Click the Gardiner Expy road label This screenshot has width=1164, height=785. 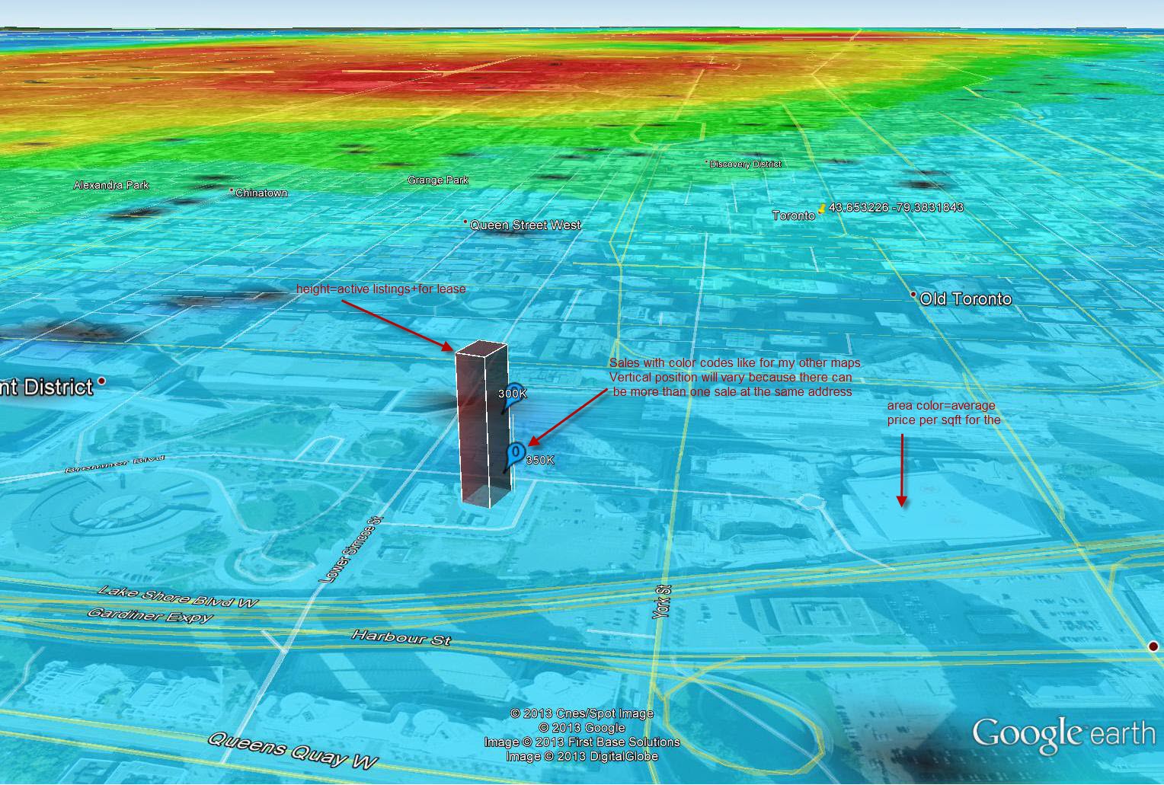click(x=149, y=614)
